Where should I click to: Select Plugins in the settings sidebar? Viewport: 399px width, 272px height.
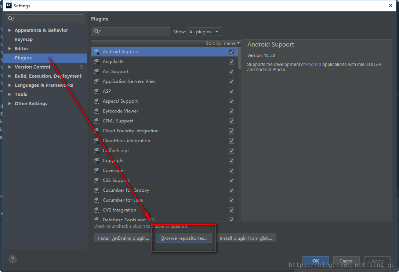(23, 58)
